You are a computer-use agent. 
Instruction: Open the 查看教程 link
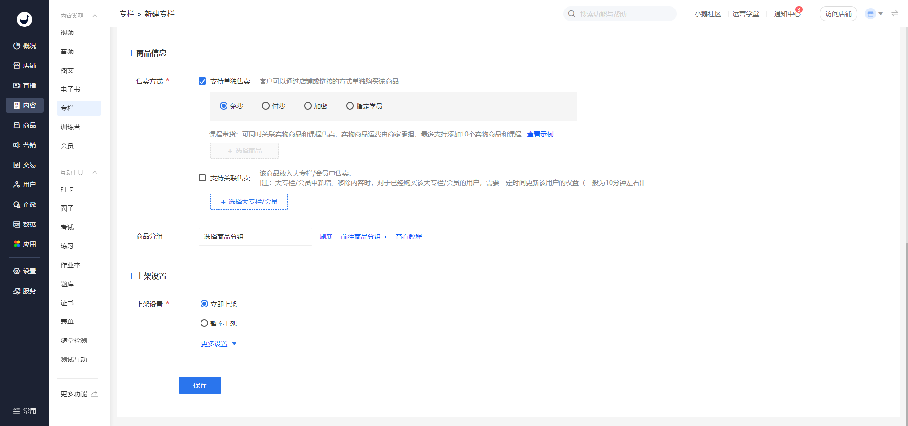click(409, 237)
